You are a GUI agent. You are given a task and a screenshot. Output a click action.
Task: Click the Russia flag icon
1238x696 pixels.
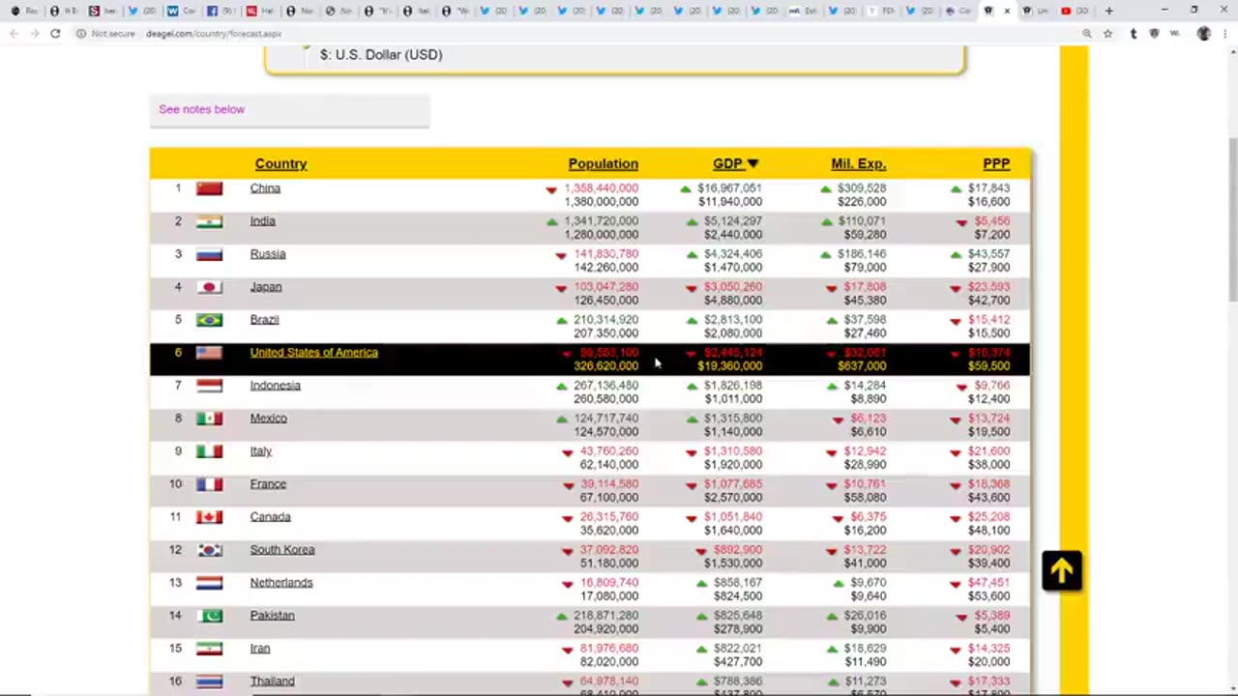tap(209, 254)
